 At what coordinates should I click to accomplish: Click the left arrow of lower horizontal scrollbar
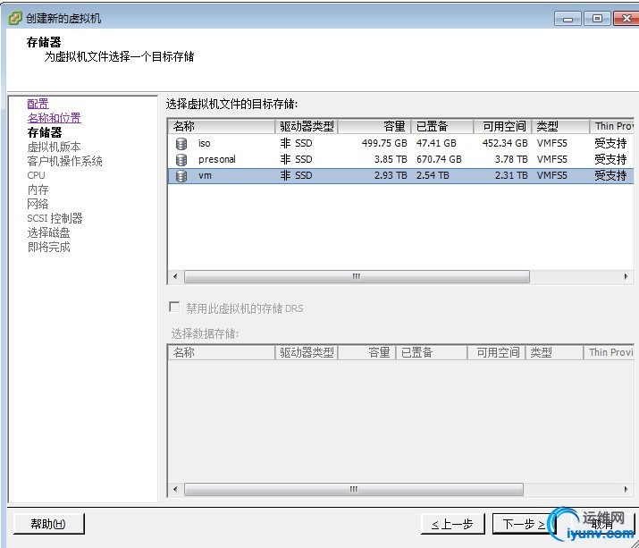tap(175, 489)
